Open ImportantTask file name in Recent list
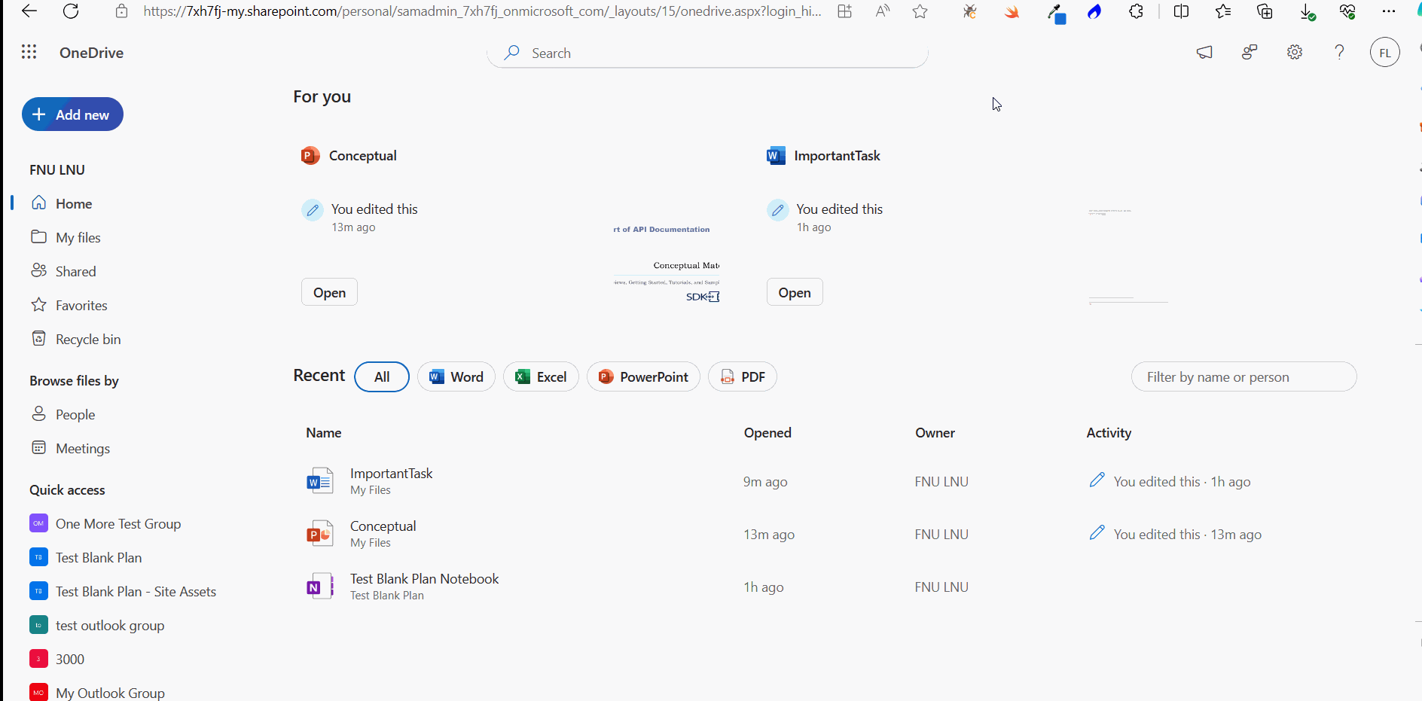This screenshot has width=1422, height=701. pos(391,473)
